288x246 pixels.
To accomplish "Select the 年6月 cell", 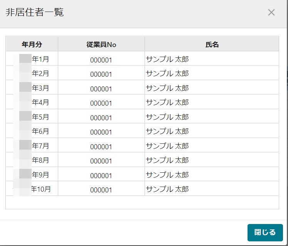I will 32,131.
